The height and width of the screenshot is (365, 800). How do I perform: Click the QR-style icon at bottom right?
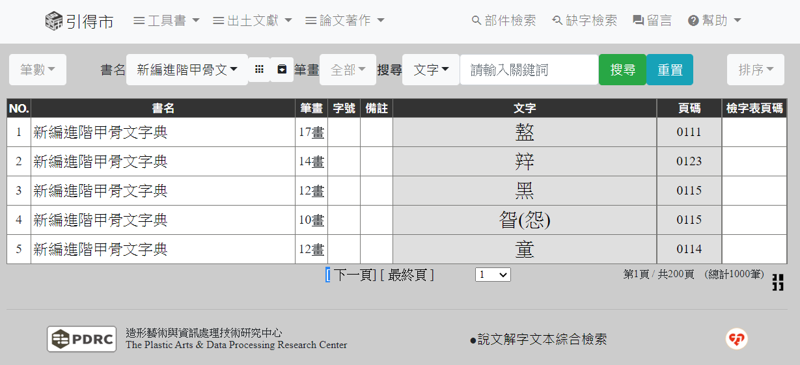pyautogui.click(x=778, y=282)
